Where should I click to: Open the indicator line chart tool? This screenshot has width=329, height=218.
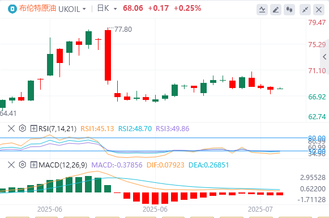[262, 10]
